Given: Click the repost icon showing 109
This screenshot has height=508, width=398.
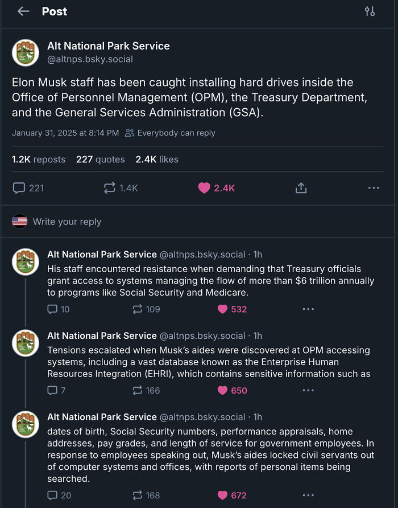Looking at the screenshot, I should 137,309.
